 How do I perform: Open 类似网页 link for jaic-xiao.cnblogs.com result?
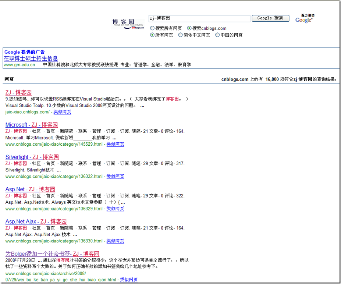tap(62, 112)
